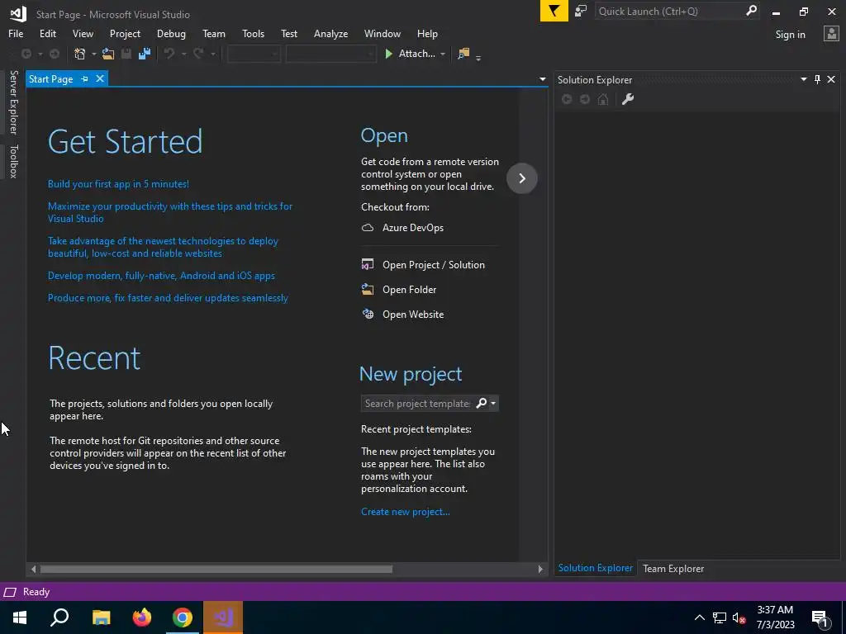Viewport: 846px width, 634px height.
Task: Click the Visual Studio logo icon in title bar
Action: 18,14
